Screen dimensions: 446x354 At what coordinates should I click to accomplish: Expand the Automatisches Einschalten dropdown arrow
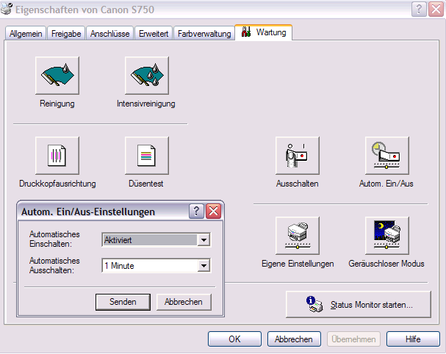204,240
